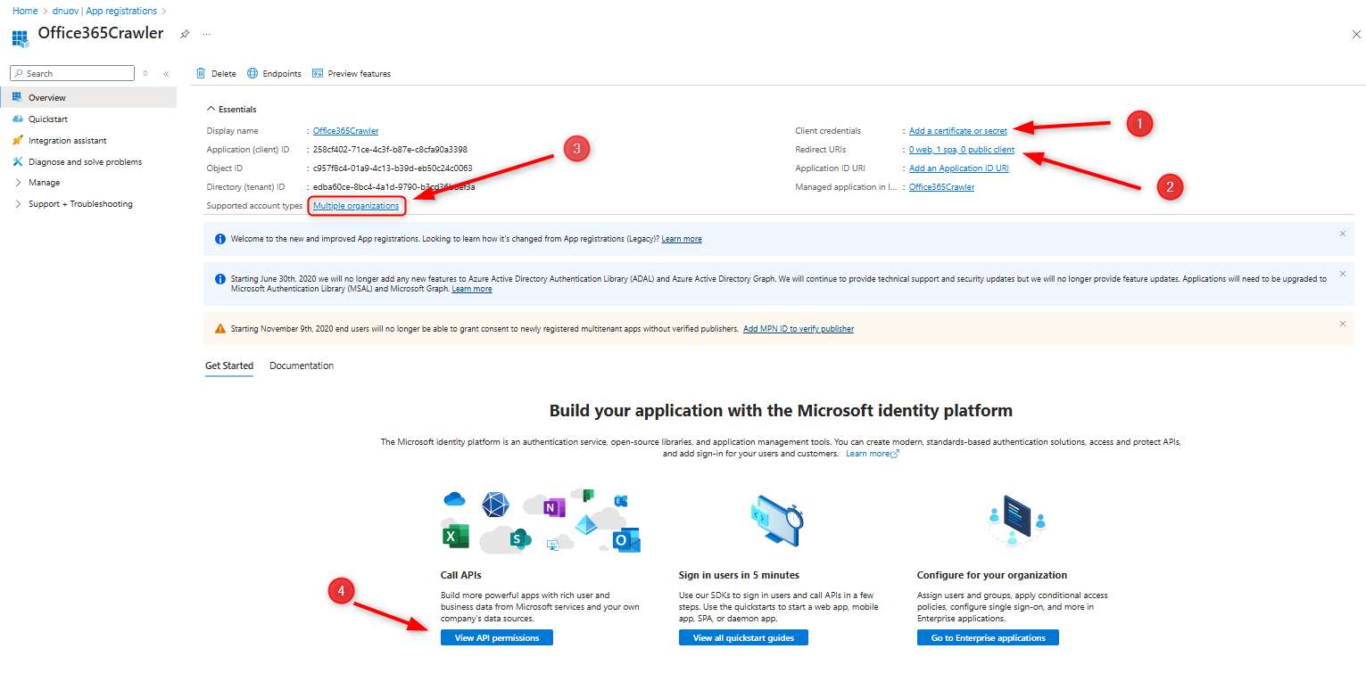Dismiss the multitenant publisher warning banner
Screen dimensions: 1366x698
click(1342, 324)
